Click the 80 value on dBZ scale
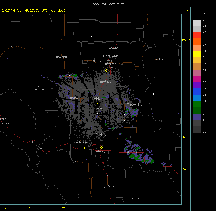Image resolution: width=216 pixels, height=211 pixels. (x=204, y=20)
